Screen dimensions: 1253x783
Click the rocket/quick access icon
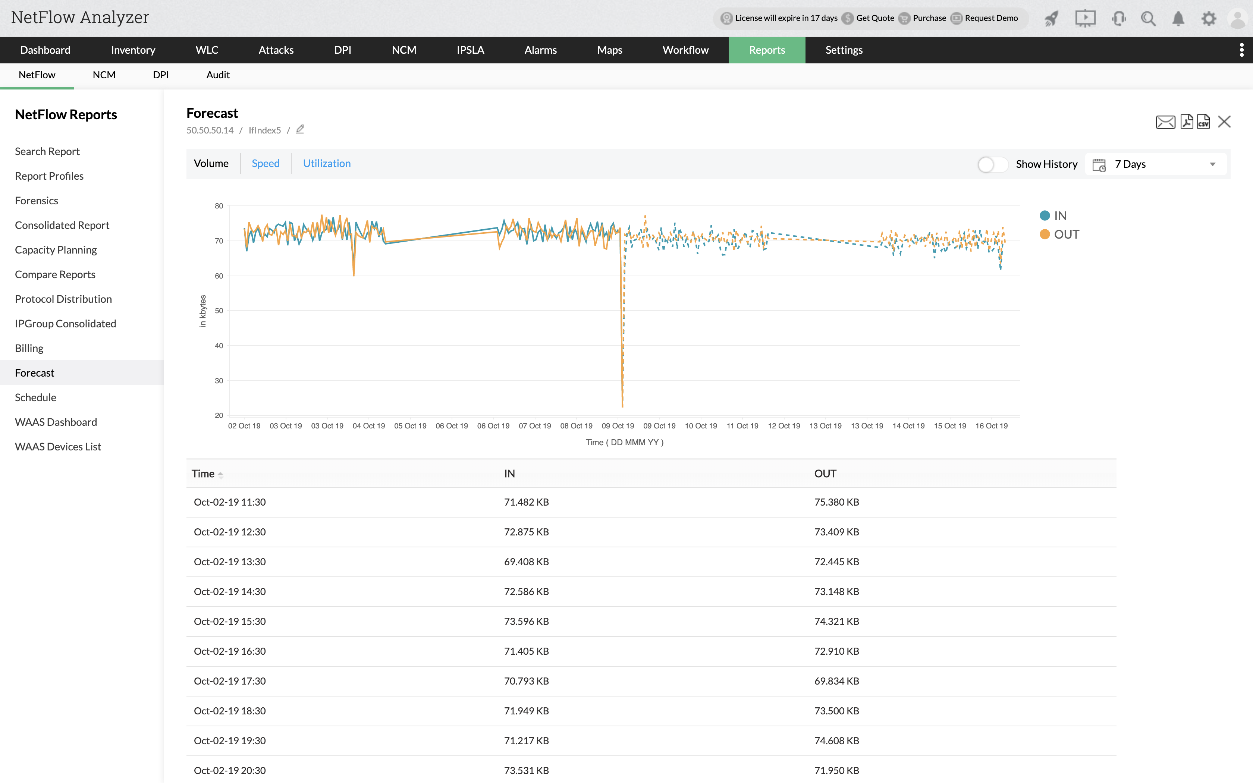(x=1049, y=18)
